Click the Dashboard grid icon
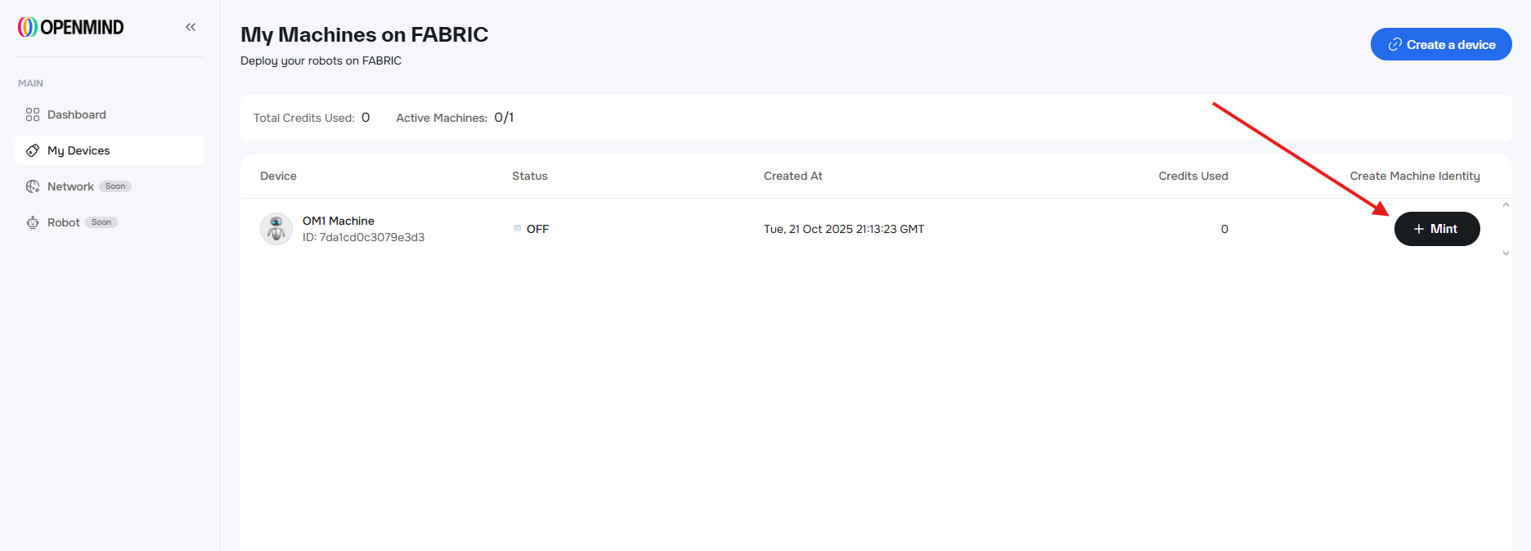This screenshot has width=1531, height=551. click(x=33, y=114)
